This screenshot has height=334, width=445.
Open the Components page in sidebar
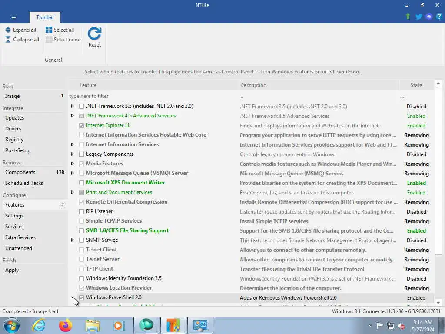[x=33, y=172]
